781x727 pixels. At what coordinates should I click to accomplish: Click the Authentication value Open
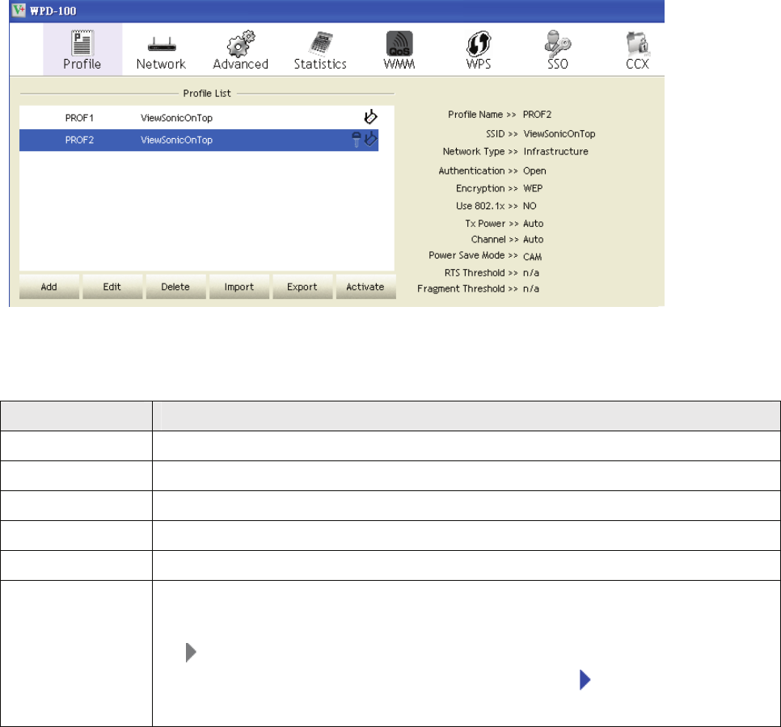[x=534, y=170]
